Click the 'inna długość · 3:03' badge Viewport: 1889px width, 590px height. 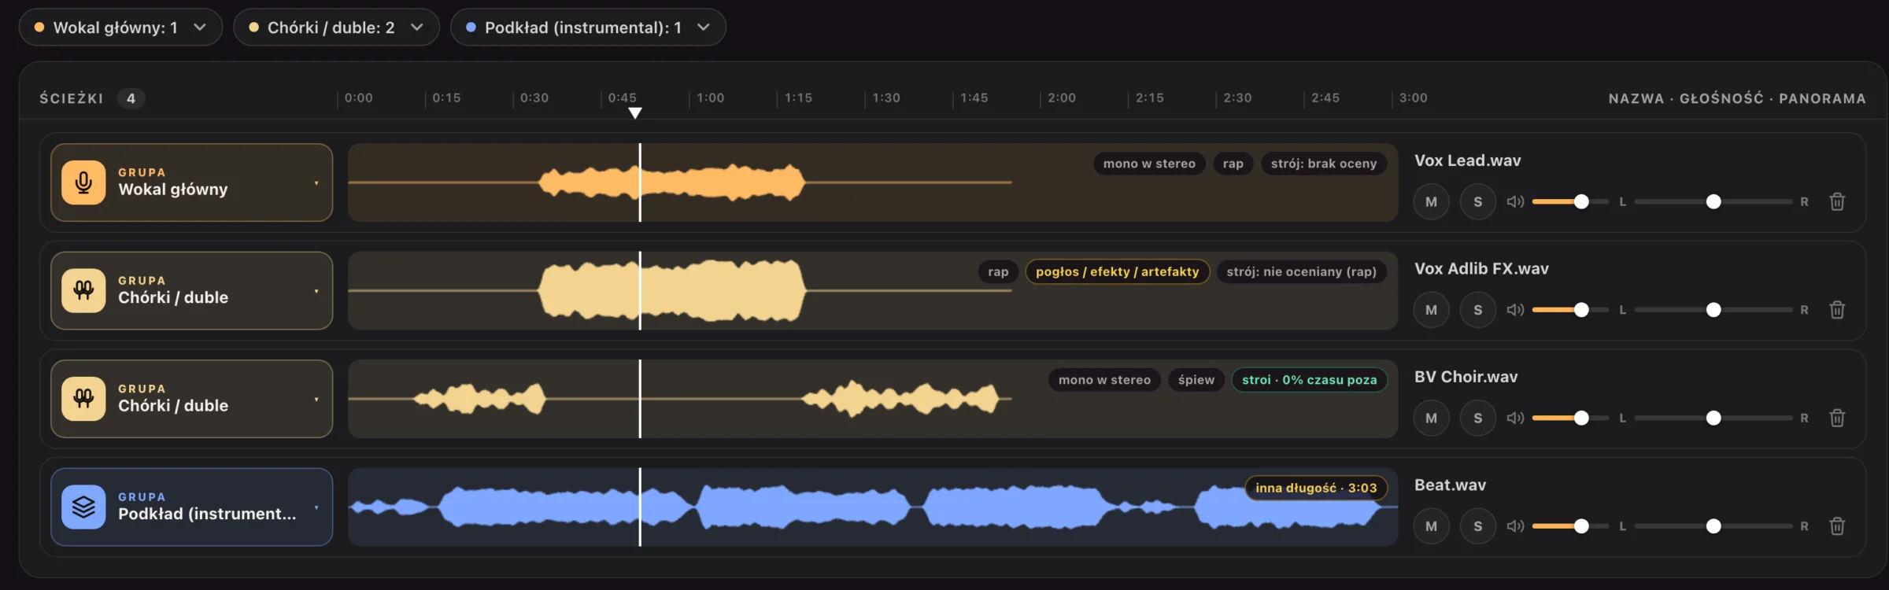1316,488
